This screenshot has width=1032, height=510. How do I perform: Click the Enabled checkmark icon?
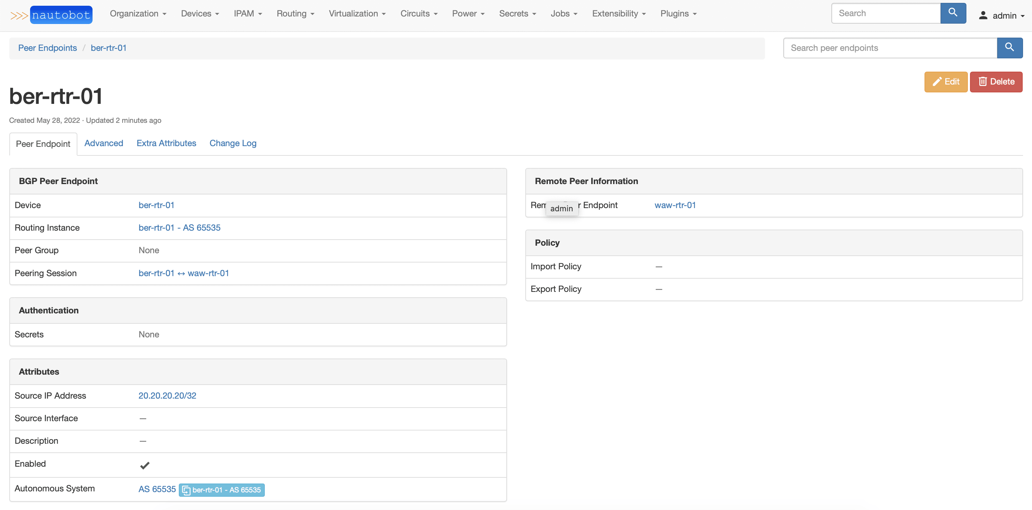145,465
